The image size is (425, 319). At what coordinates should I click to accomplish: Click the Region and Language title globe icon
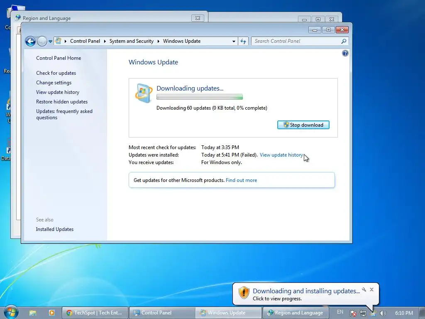(18, 17)
